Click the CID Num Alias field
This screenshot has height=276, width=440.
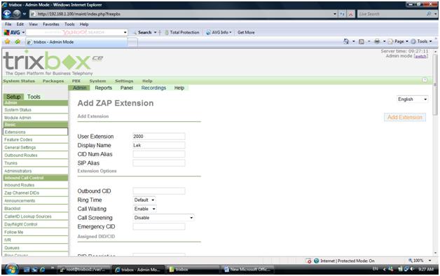point(159,154)
